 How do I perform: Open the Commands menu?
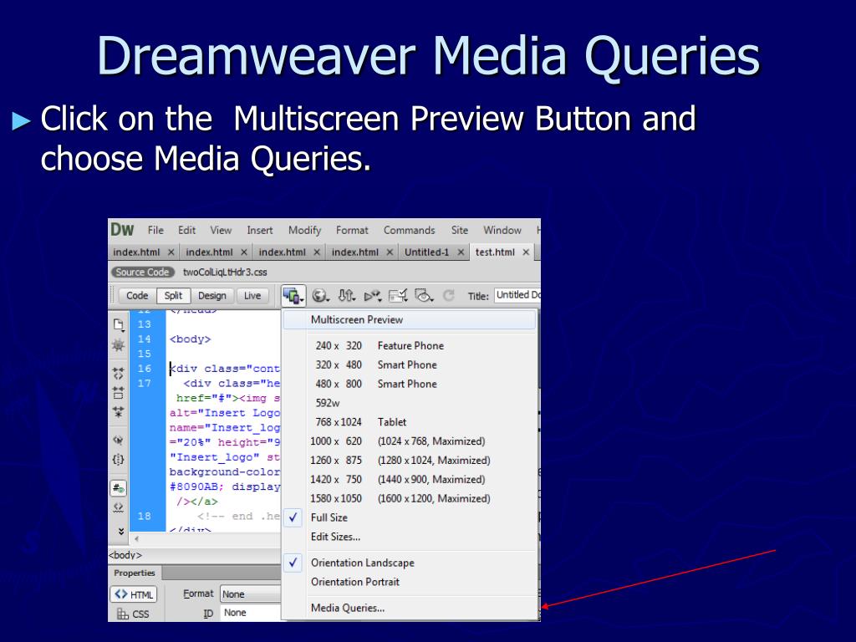[410, 231]
